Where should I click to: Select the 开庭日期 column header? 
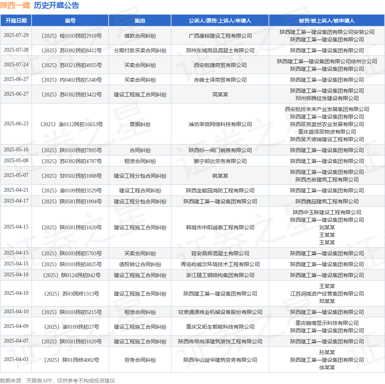point(16,21)
